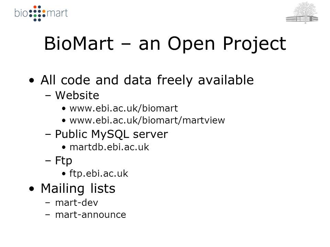
Task: Click the word mart in the logo
Action: tap(57, 13)
